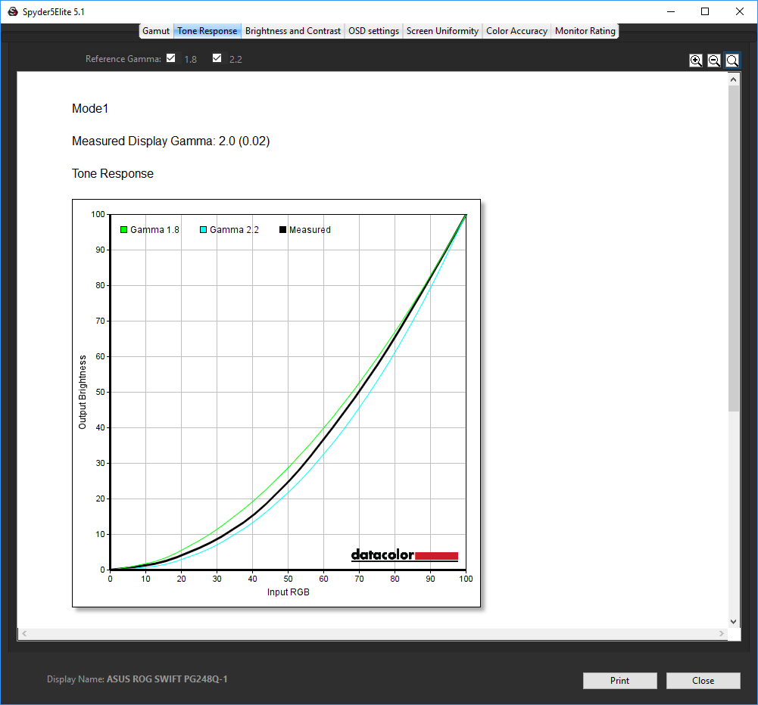Click the horizontal scrollbar left arrow
The width and height of the screenshot is (758, 705).
coord(24,634)
